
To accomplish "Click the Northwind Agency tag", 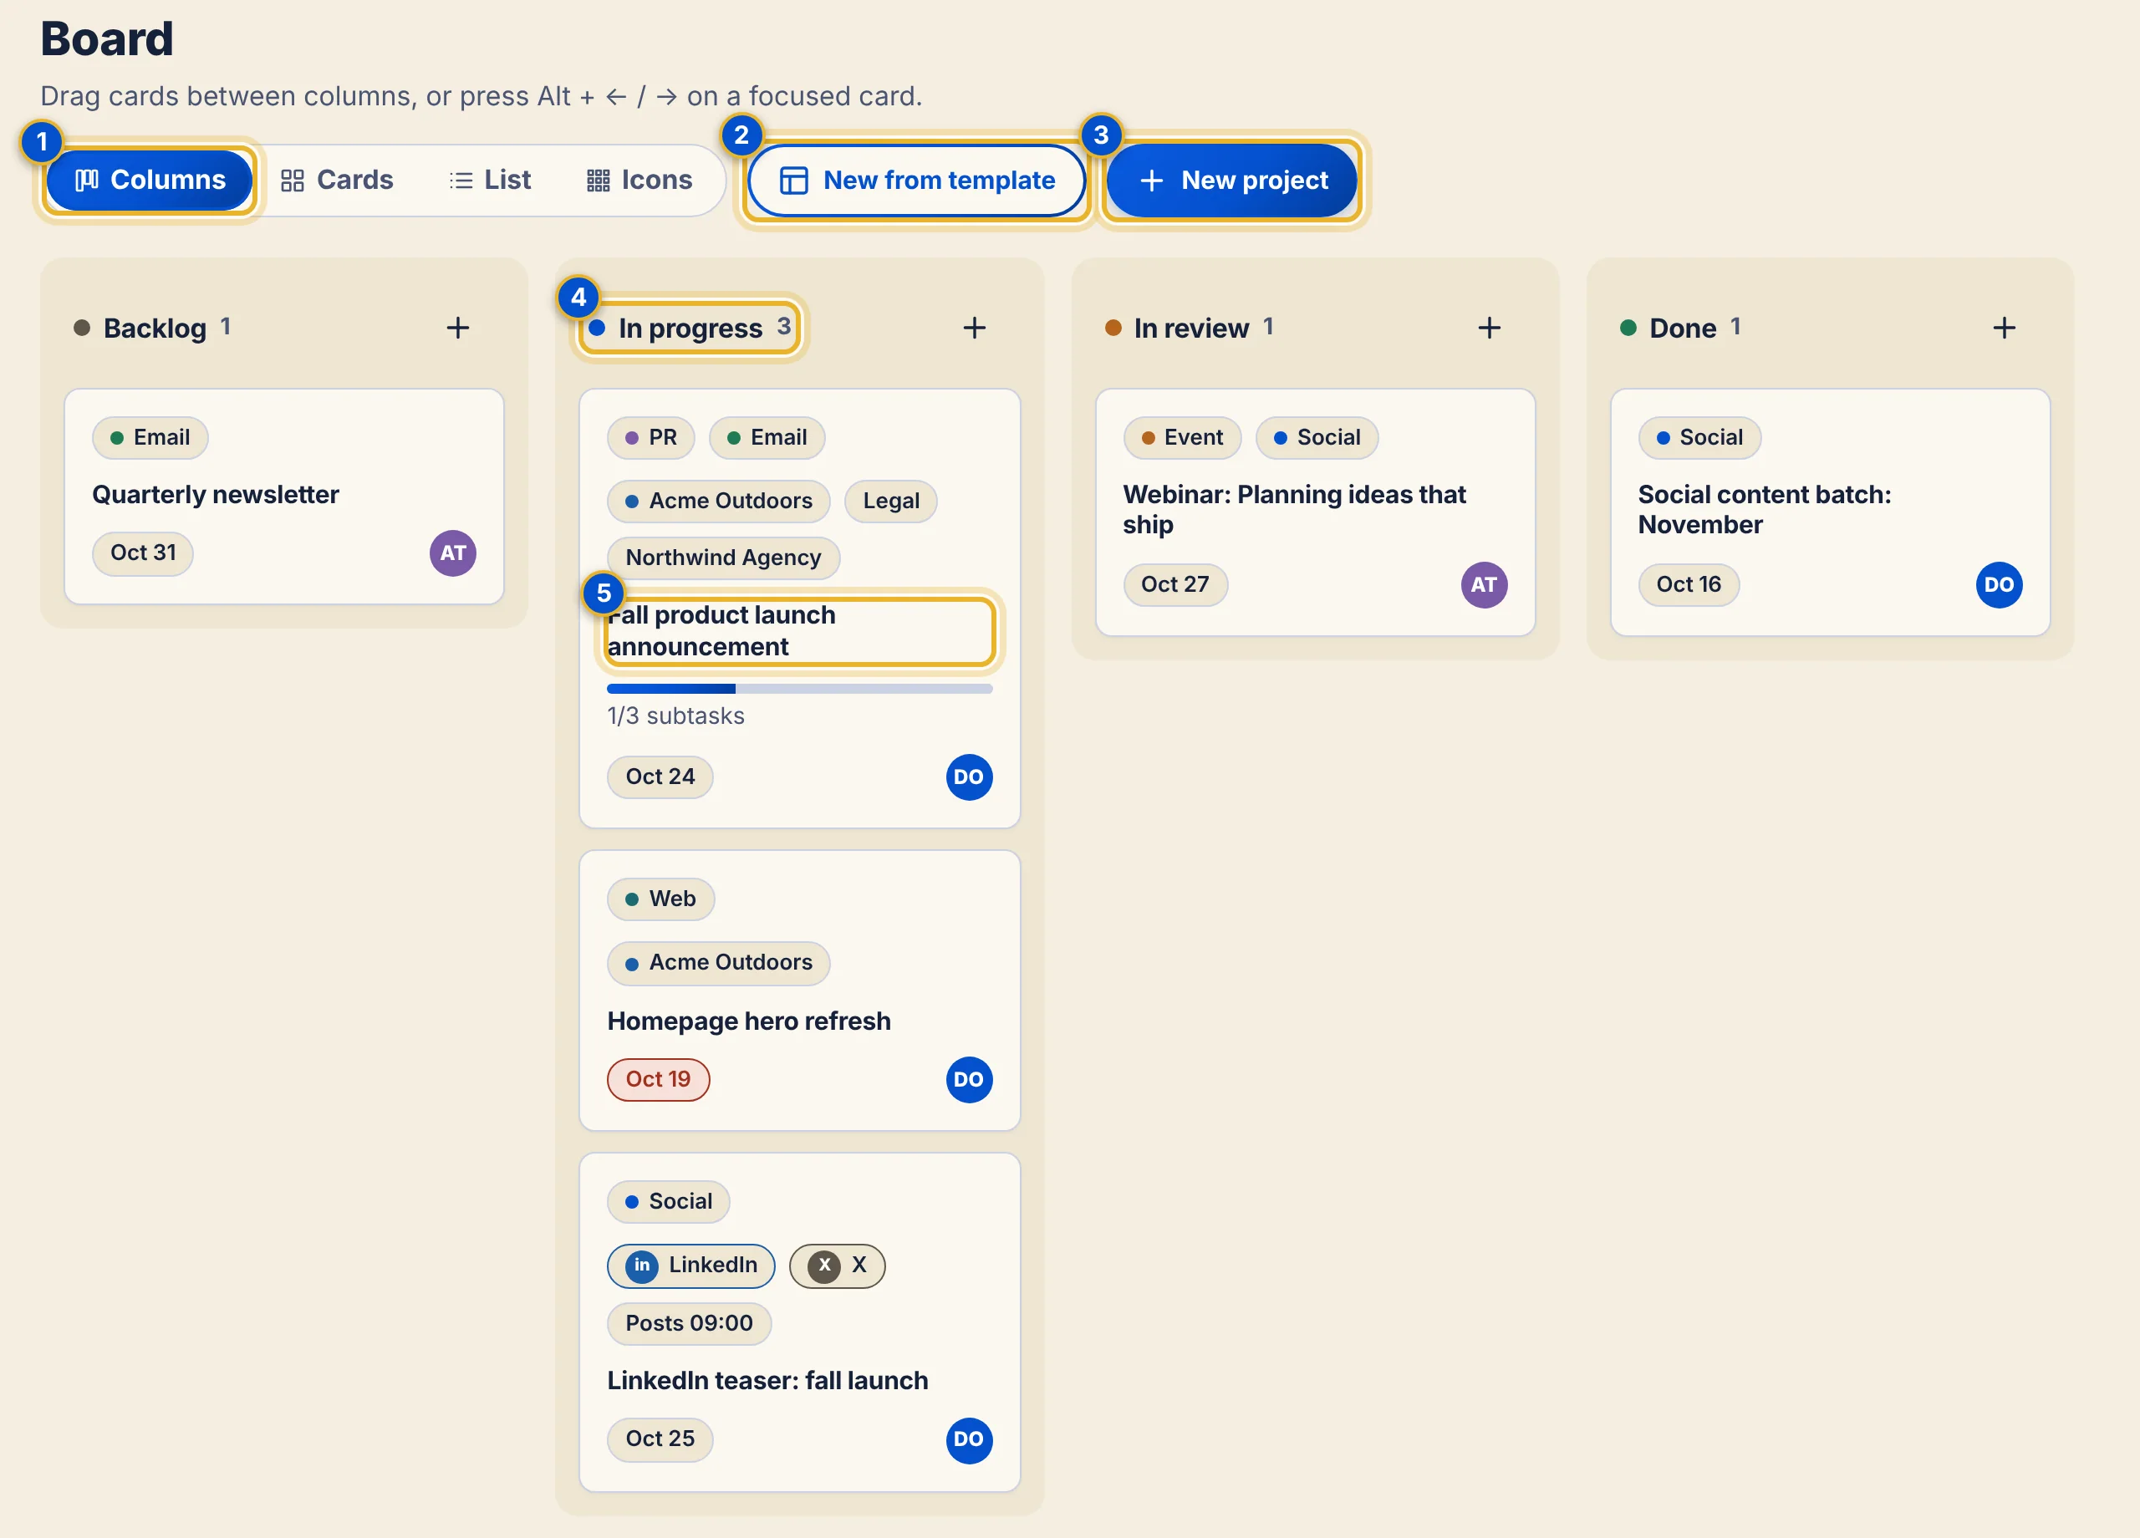I will click(x=724, y=558).
